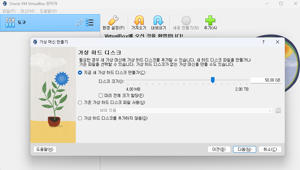Screen dimensions: 300x170
Task: Click the 가상 하드 디스크 heading
Action: pos(99,53)
